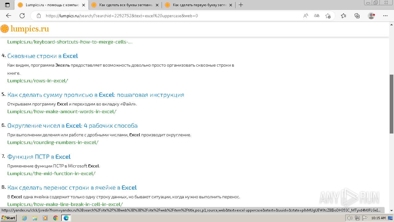Click the snippet 'Открываем программу Excel и переходим'
394x222 pixels.
[x=72, y=104]
